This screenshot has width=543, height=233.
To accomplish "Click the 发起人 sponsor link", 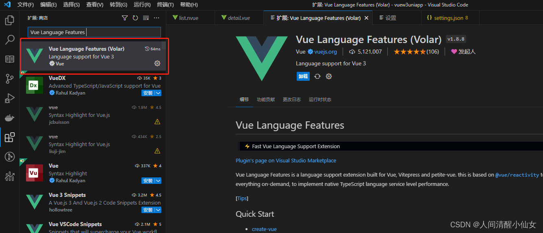I will click(x=463, y=52).
